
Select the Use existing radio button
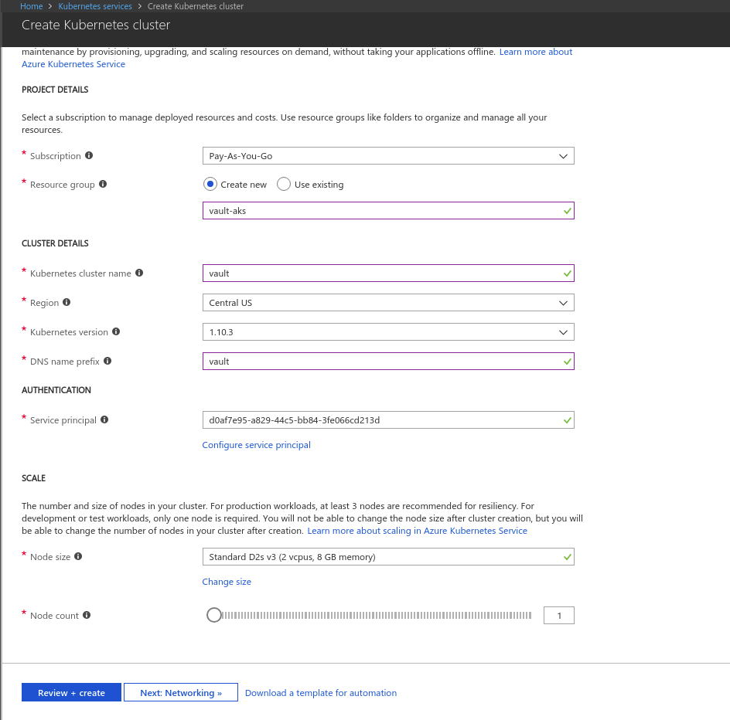tap(284, 185)
